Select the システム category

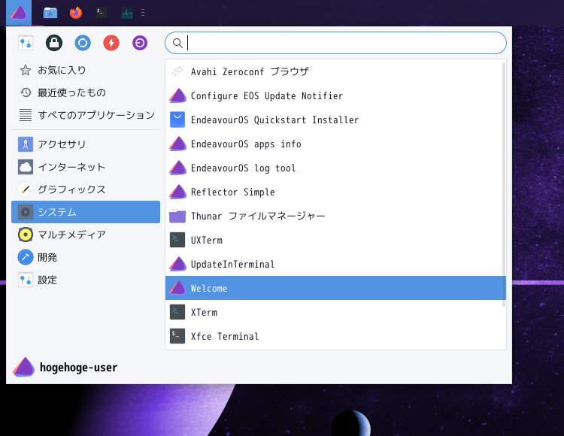pyautogui.click(x=86, y=212)
